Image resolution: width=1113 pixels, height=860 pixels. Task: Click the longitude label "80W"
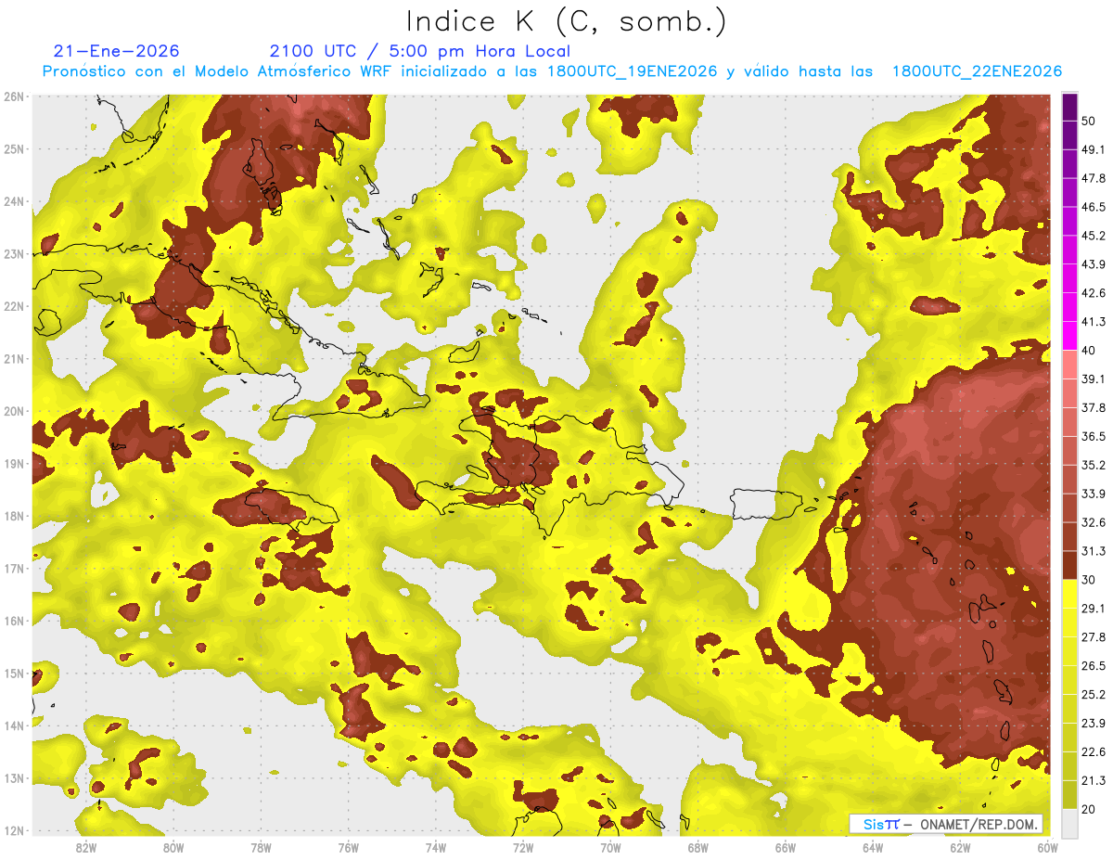point(173,847)
